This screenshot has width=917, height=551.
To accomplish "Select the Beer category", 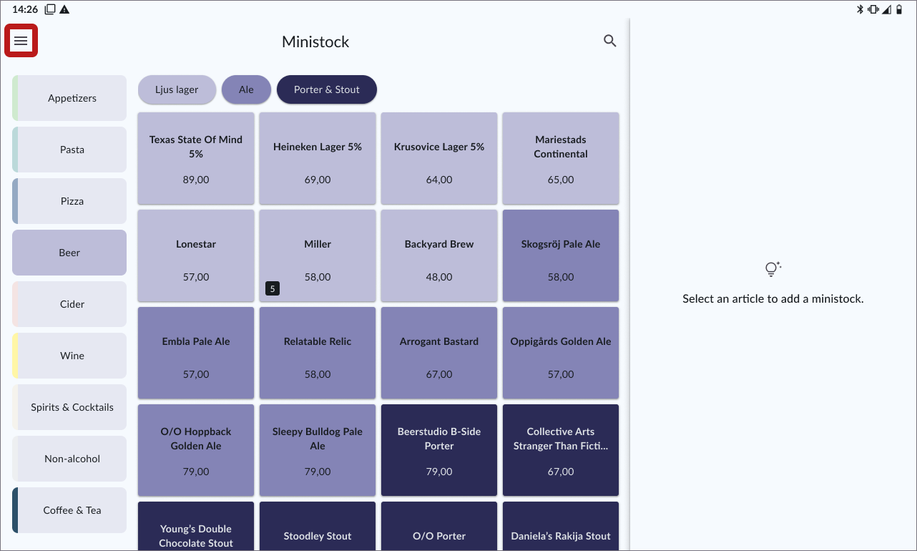I will click(69, 253).
